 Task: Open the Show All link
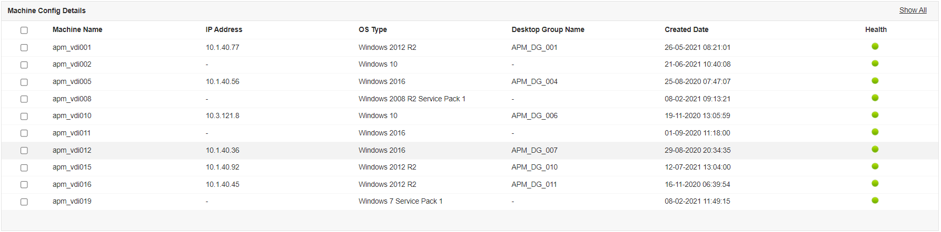[913, 10]
